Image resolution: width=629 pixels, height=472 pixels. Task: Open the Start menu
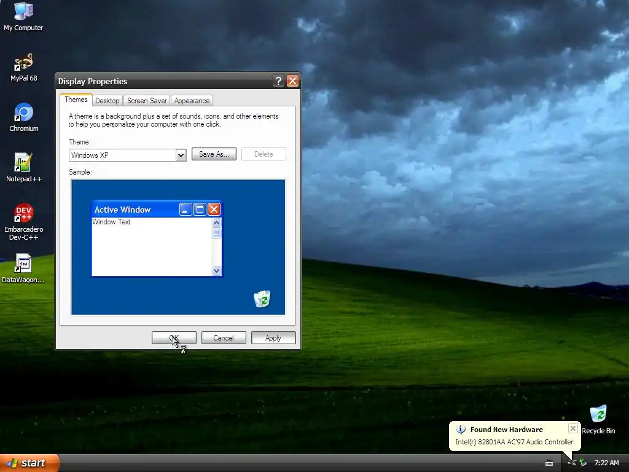29,463
